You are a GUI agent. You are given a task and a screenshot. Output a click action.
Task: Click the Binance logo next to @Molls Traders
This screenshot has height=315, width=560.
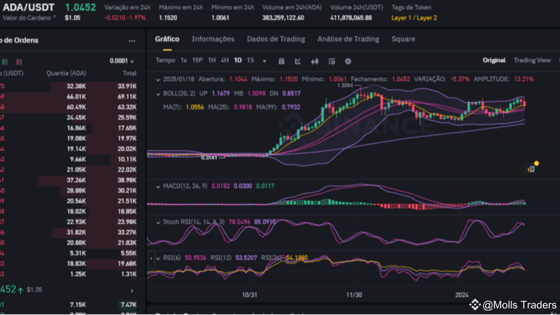476,305
